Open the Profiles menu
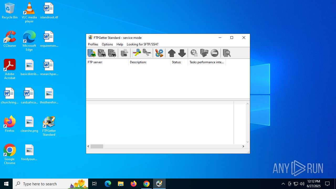Viewport: 336px width, 189px height. coord(93,44)
